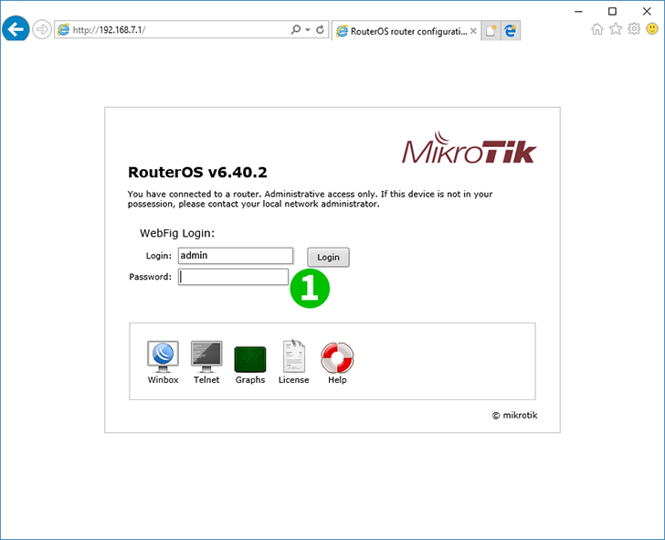This screenshot has height=540, width=665.
Task: Focus the Password input field
Action: point(233,277)
